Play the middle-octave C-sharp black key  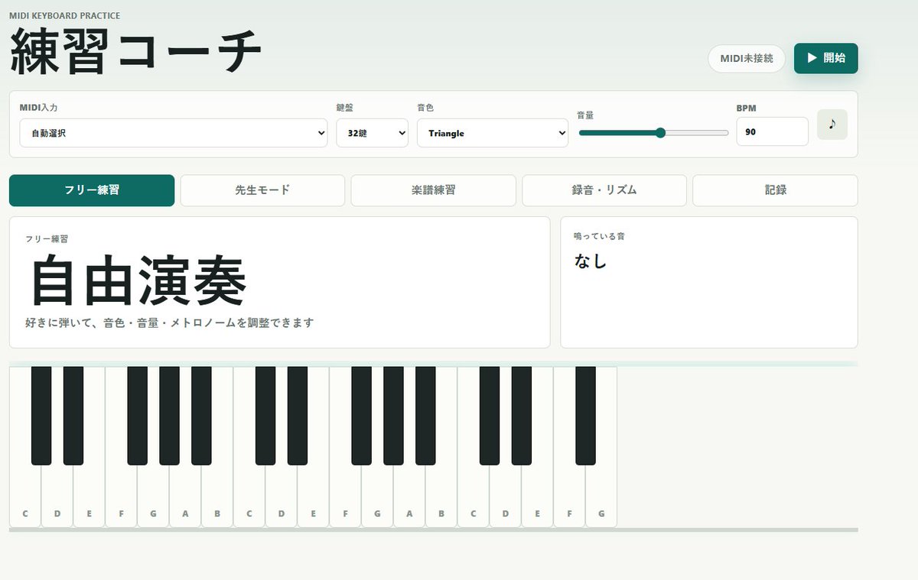pyautogui.click(x=265, y=416)
